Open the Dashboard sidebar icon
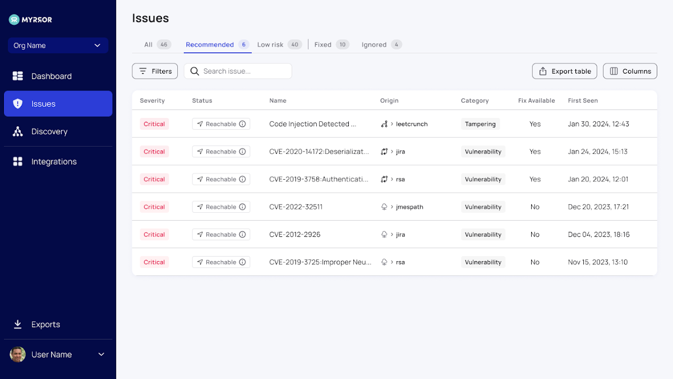The width and height of the screenshot is (673, 379). [x=18, y=76]
